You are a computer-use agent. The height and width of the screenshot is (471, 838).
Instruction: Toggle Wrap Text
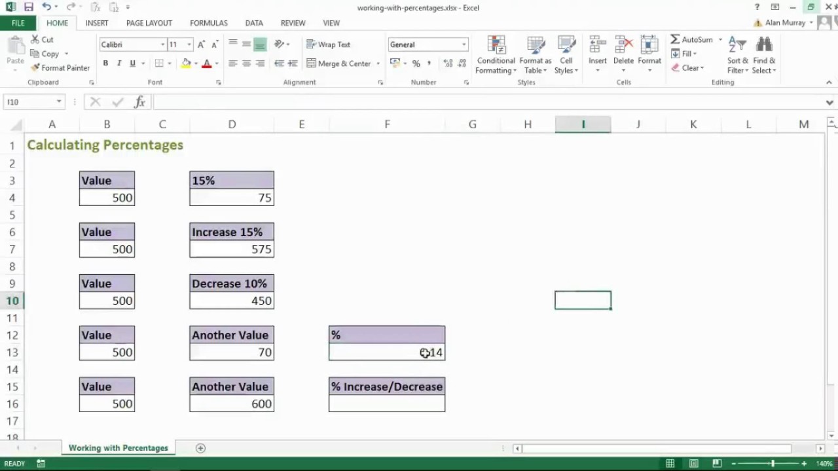tap(329, 44)
